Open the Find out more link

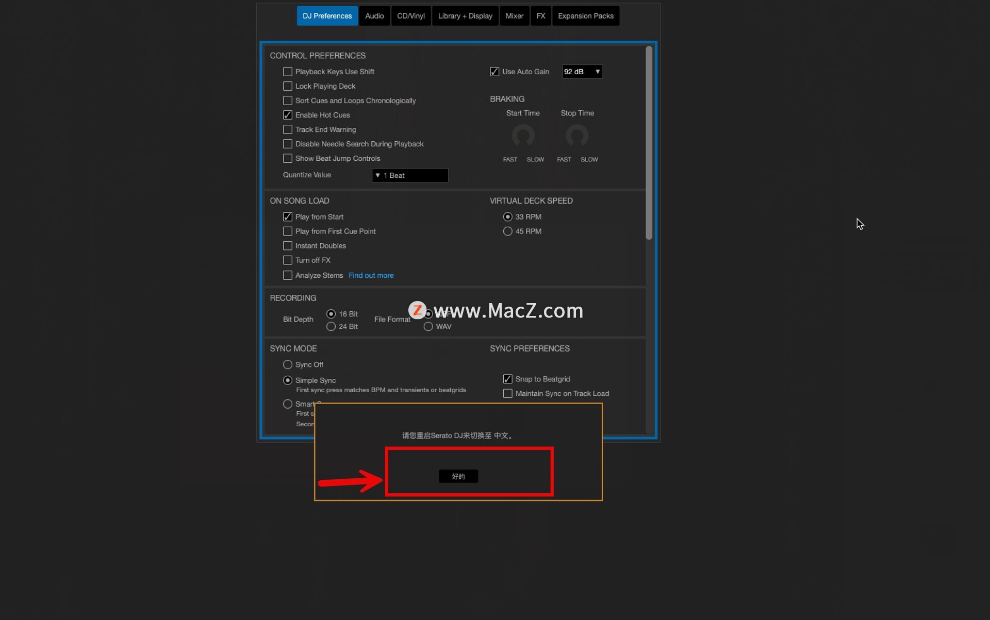coord(371,275)
